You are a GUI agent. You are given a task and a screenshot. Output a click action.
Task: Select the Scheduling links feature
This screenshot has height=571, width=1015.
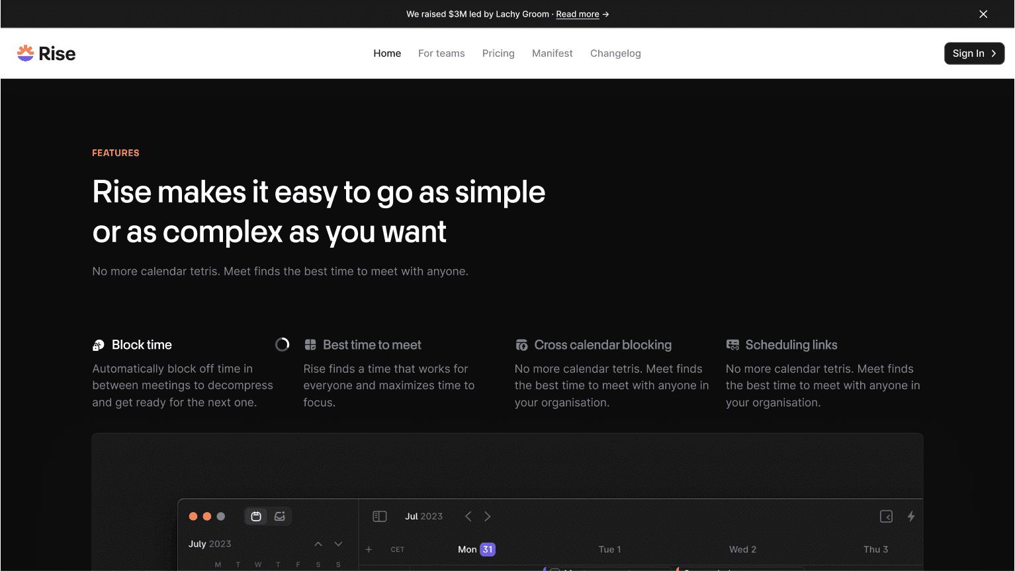pos(791,345)
